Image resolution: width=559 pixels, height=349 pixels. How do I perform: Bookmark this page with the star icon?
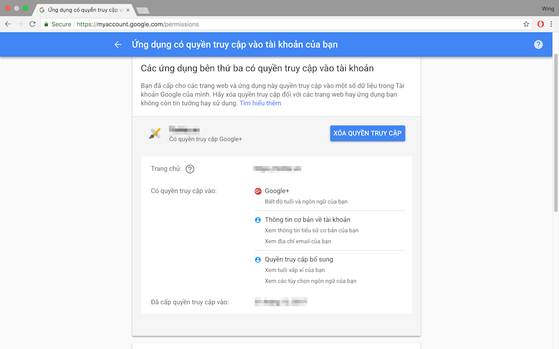pos(526,24)
